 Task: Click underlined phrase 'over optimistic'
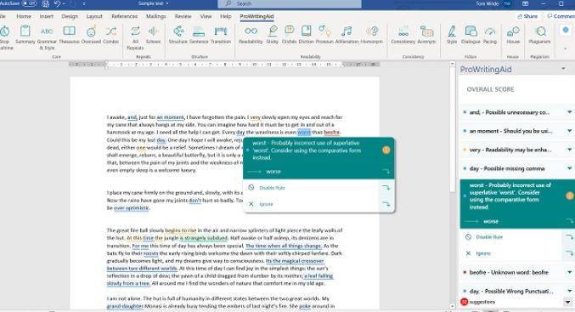pyautogui.click(x=132, y=207)
